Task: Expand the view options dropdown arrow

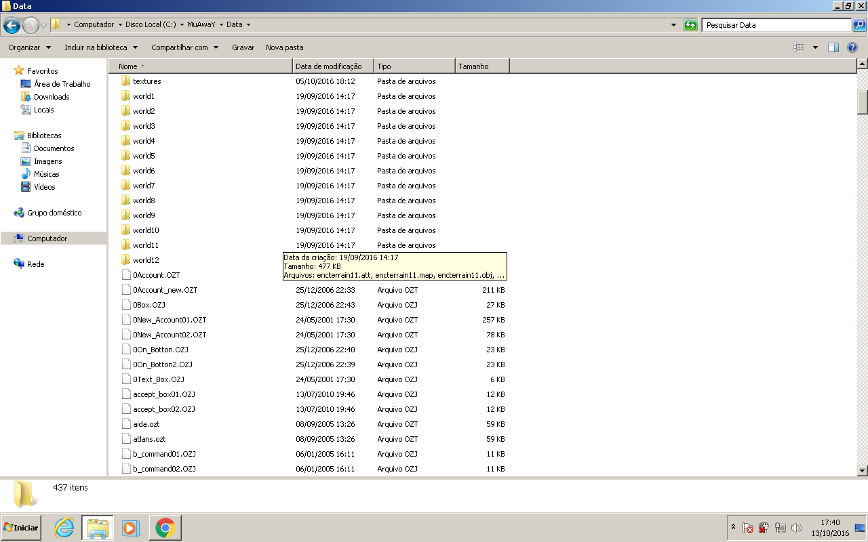Action: 815,47
